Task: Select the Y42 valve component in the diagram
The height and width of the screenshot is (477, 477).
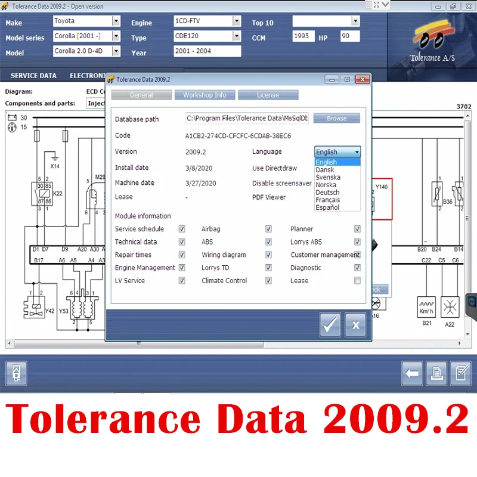Action: pyautogui.click(x=35, y=307)
